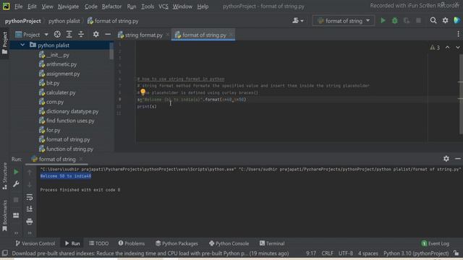Screen dimensions: 463x260
Task: Open run configuration dropdown 'format of string'
Action: pyautogui.click(x=344, y=21)
